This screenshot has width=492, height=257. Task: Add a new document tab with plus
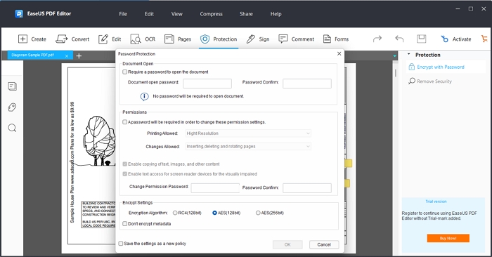pyautogui.click(x=79, y=55)
